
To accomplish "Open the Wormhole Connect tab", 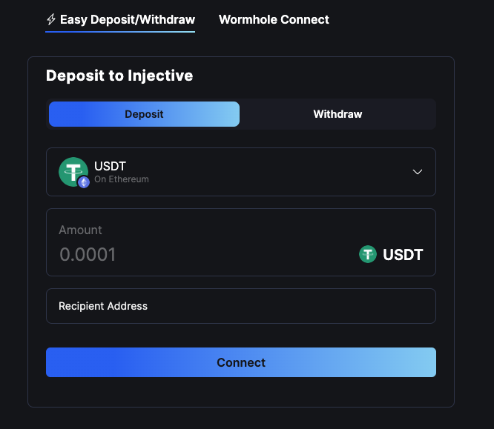I will [x=274, y=20].
